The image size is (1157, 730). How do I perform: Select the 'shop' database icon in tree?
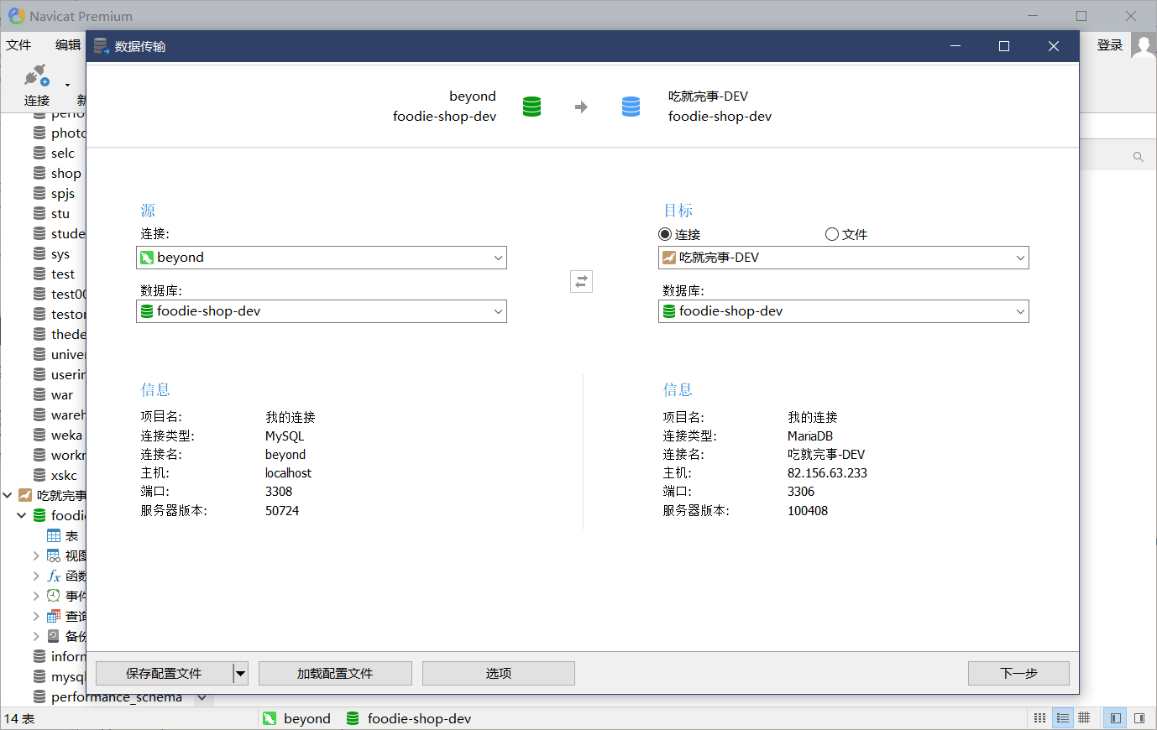(x=39, y=173)
